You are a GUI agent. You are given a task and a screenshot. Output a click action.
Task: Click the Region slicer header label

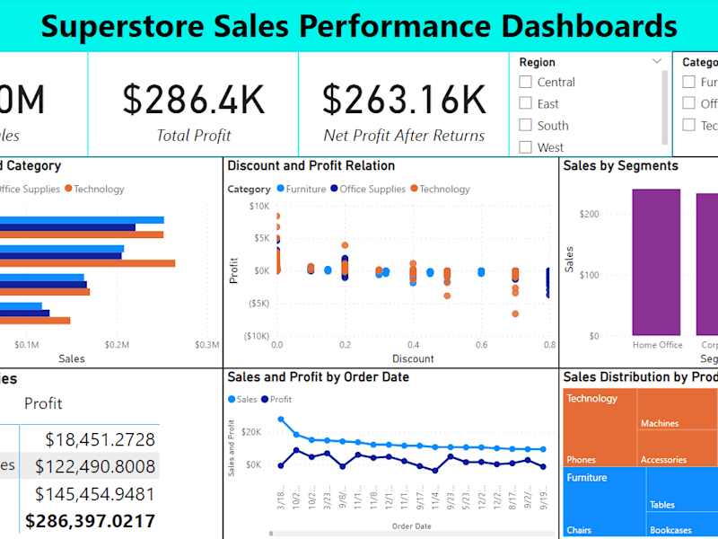tap(537, 62)
